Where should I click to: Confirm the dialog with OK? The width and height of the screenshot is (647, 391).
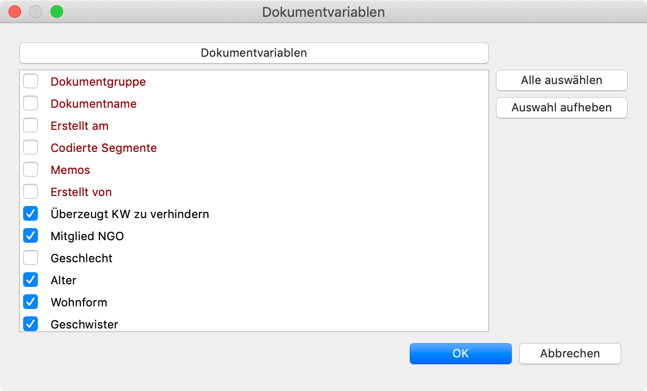(461, 354)
